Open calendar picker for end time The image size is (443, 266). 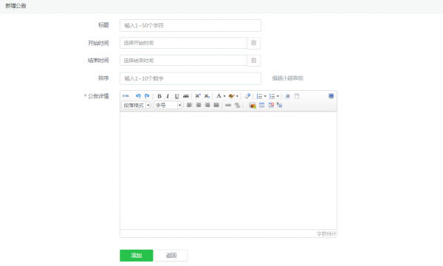point(254,61)
